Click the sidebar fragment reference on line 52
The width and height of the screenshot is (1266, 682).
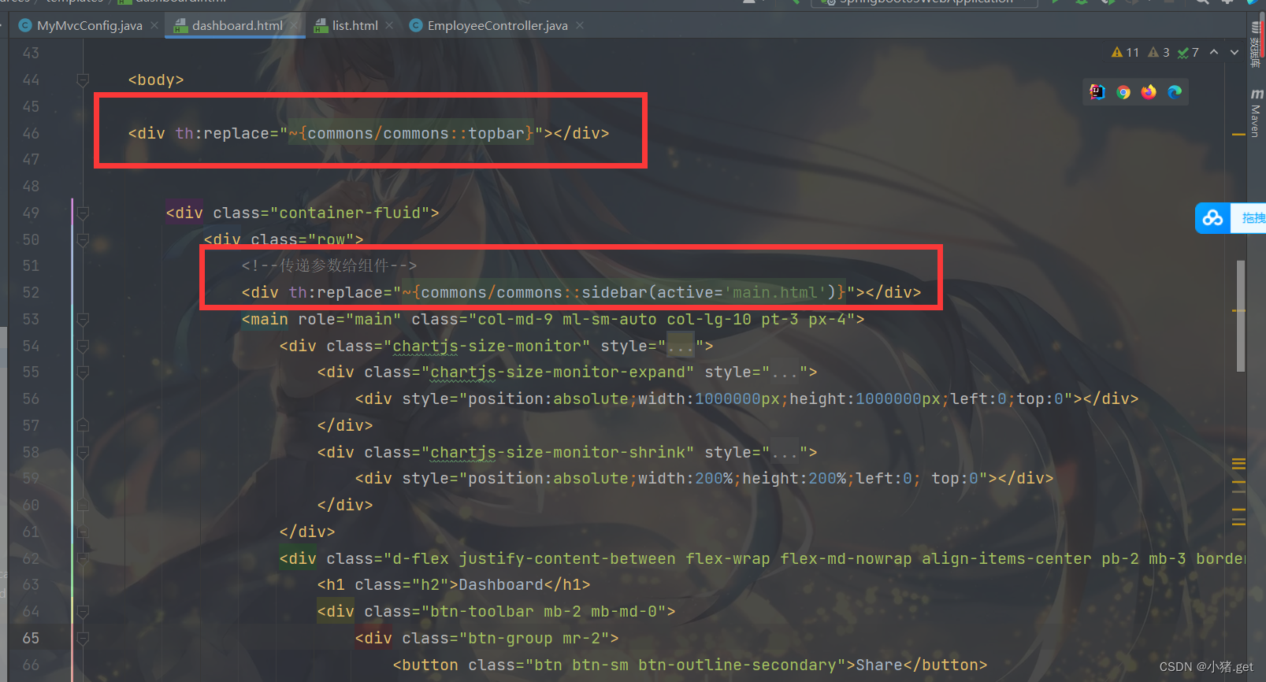(614, 292)
